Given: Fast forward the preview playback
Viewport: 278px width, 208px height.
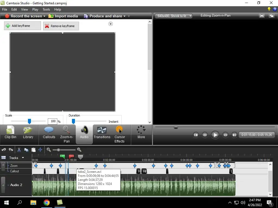Looking at the screenshot, I should pos(225,135).
